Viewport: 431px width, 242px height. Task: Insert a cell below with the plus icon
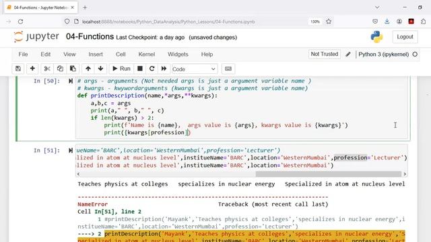point(32,69)
